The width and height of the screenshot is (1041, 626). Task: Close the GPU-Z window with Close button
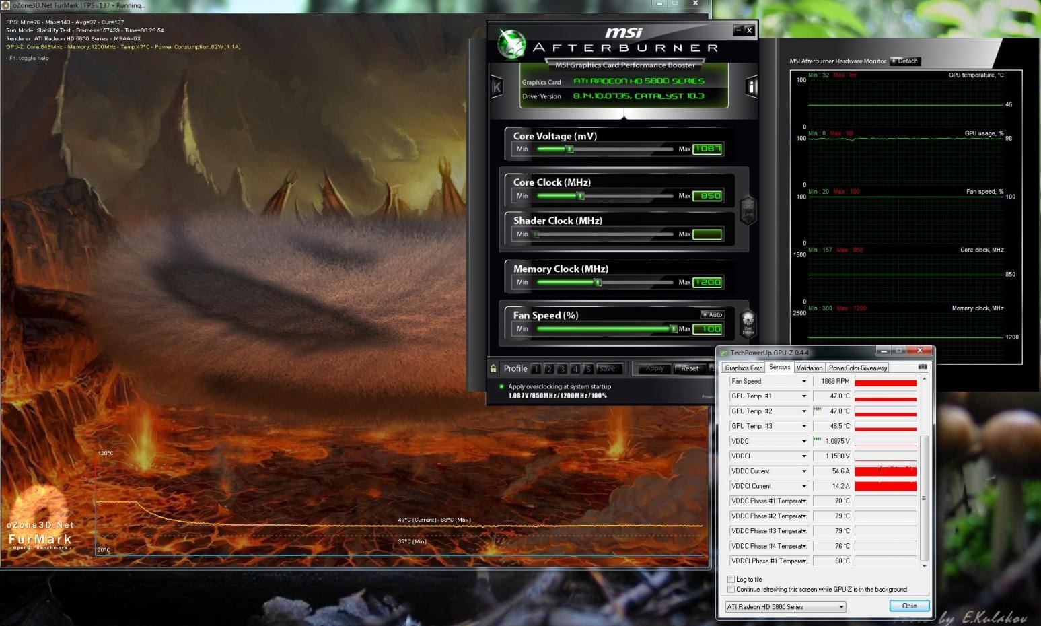point(909,606)
